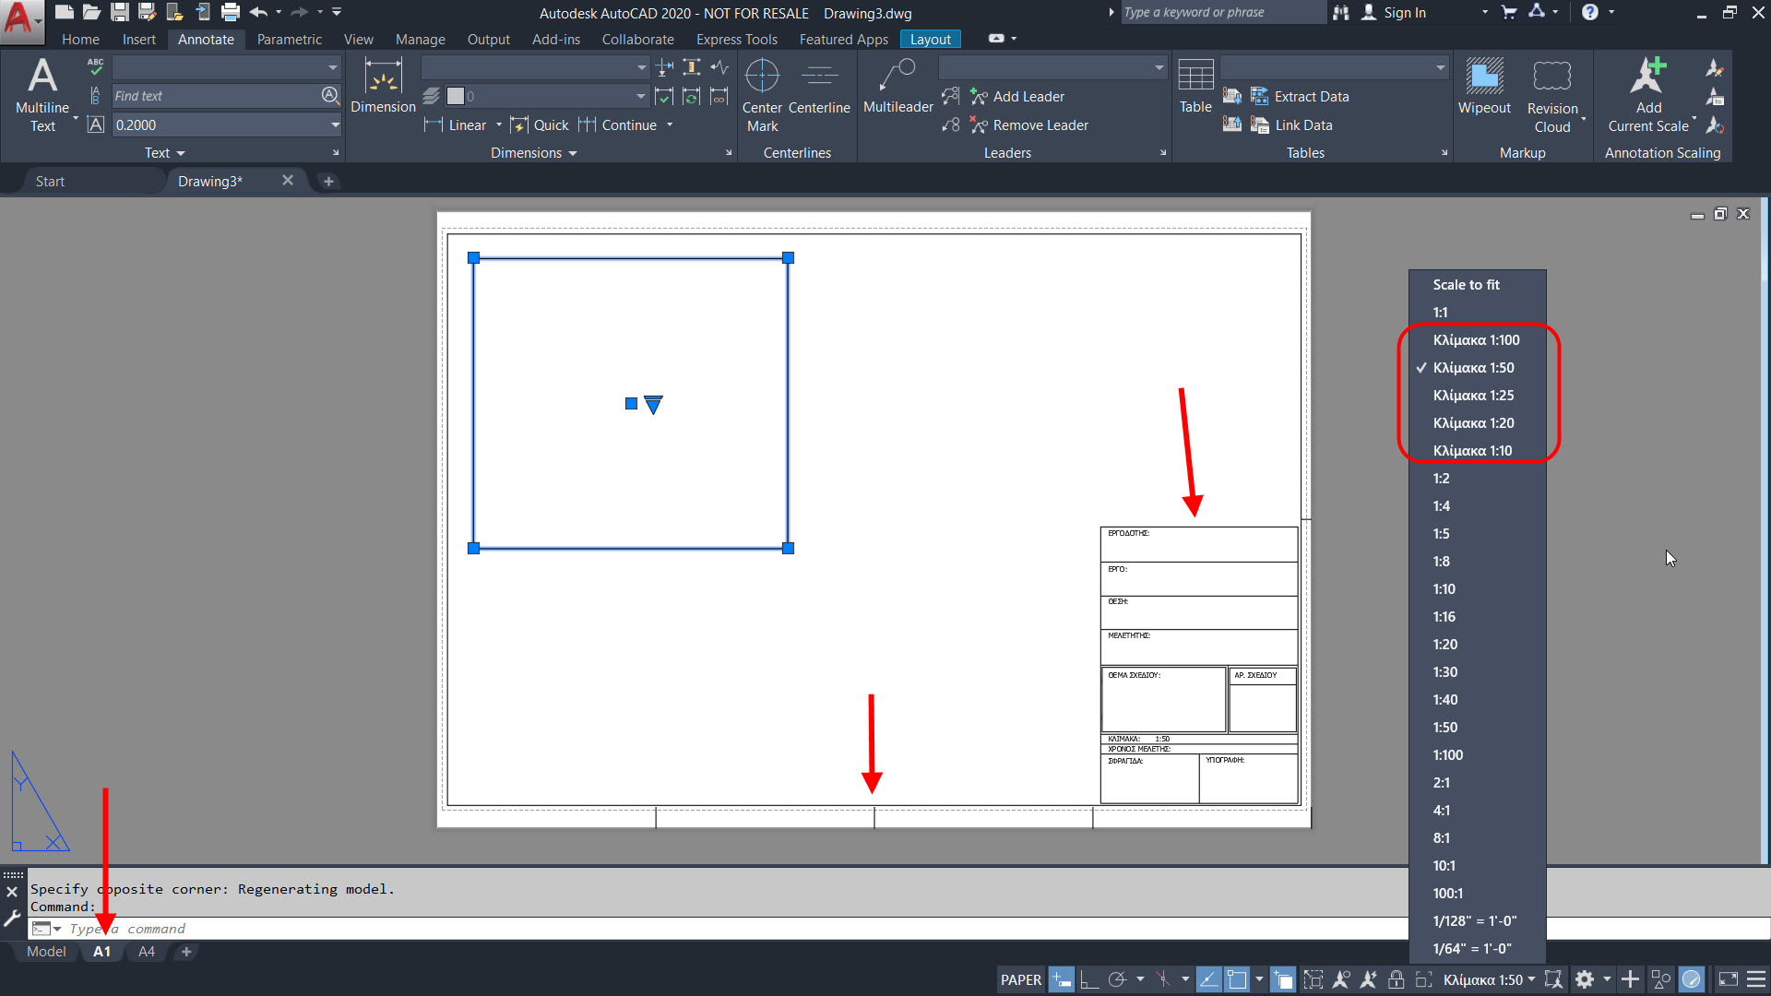Click the A1 layout tab at bottom

tap(102, 950)
